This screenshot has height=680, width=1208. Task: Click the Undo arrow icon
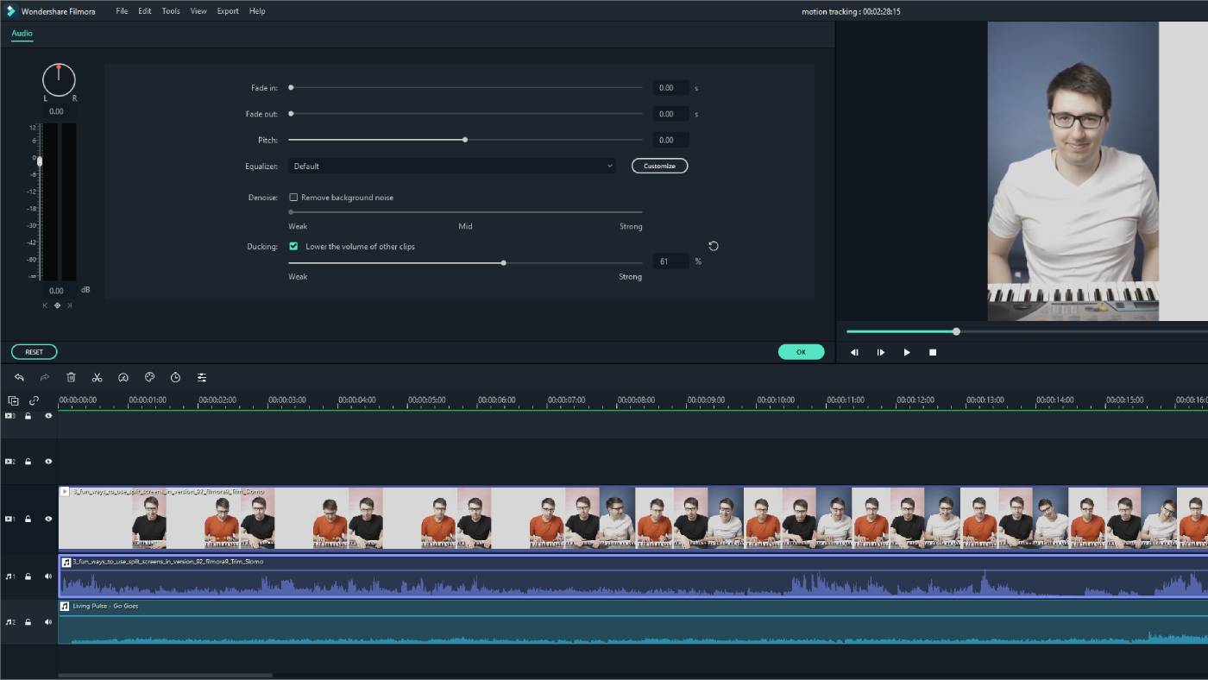point(19,377)
